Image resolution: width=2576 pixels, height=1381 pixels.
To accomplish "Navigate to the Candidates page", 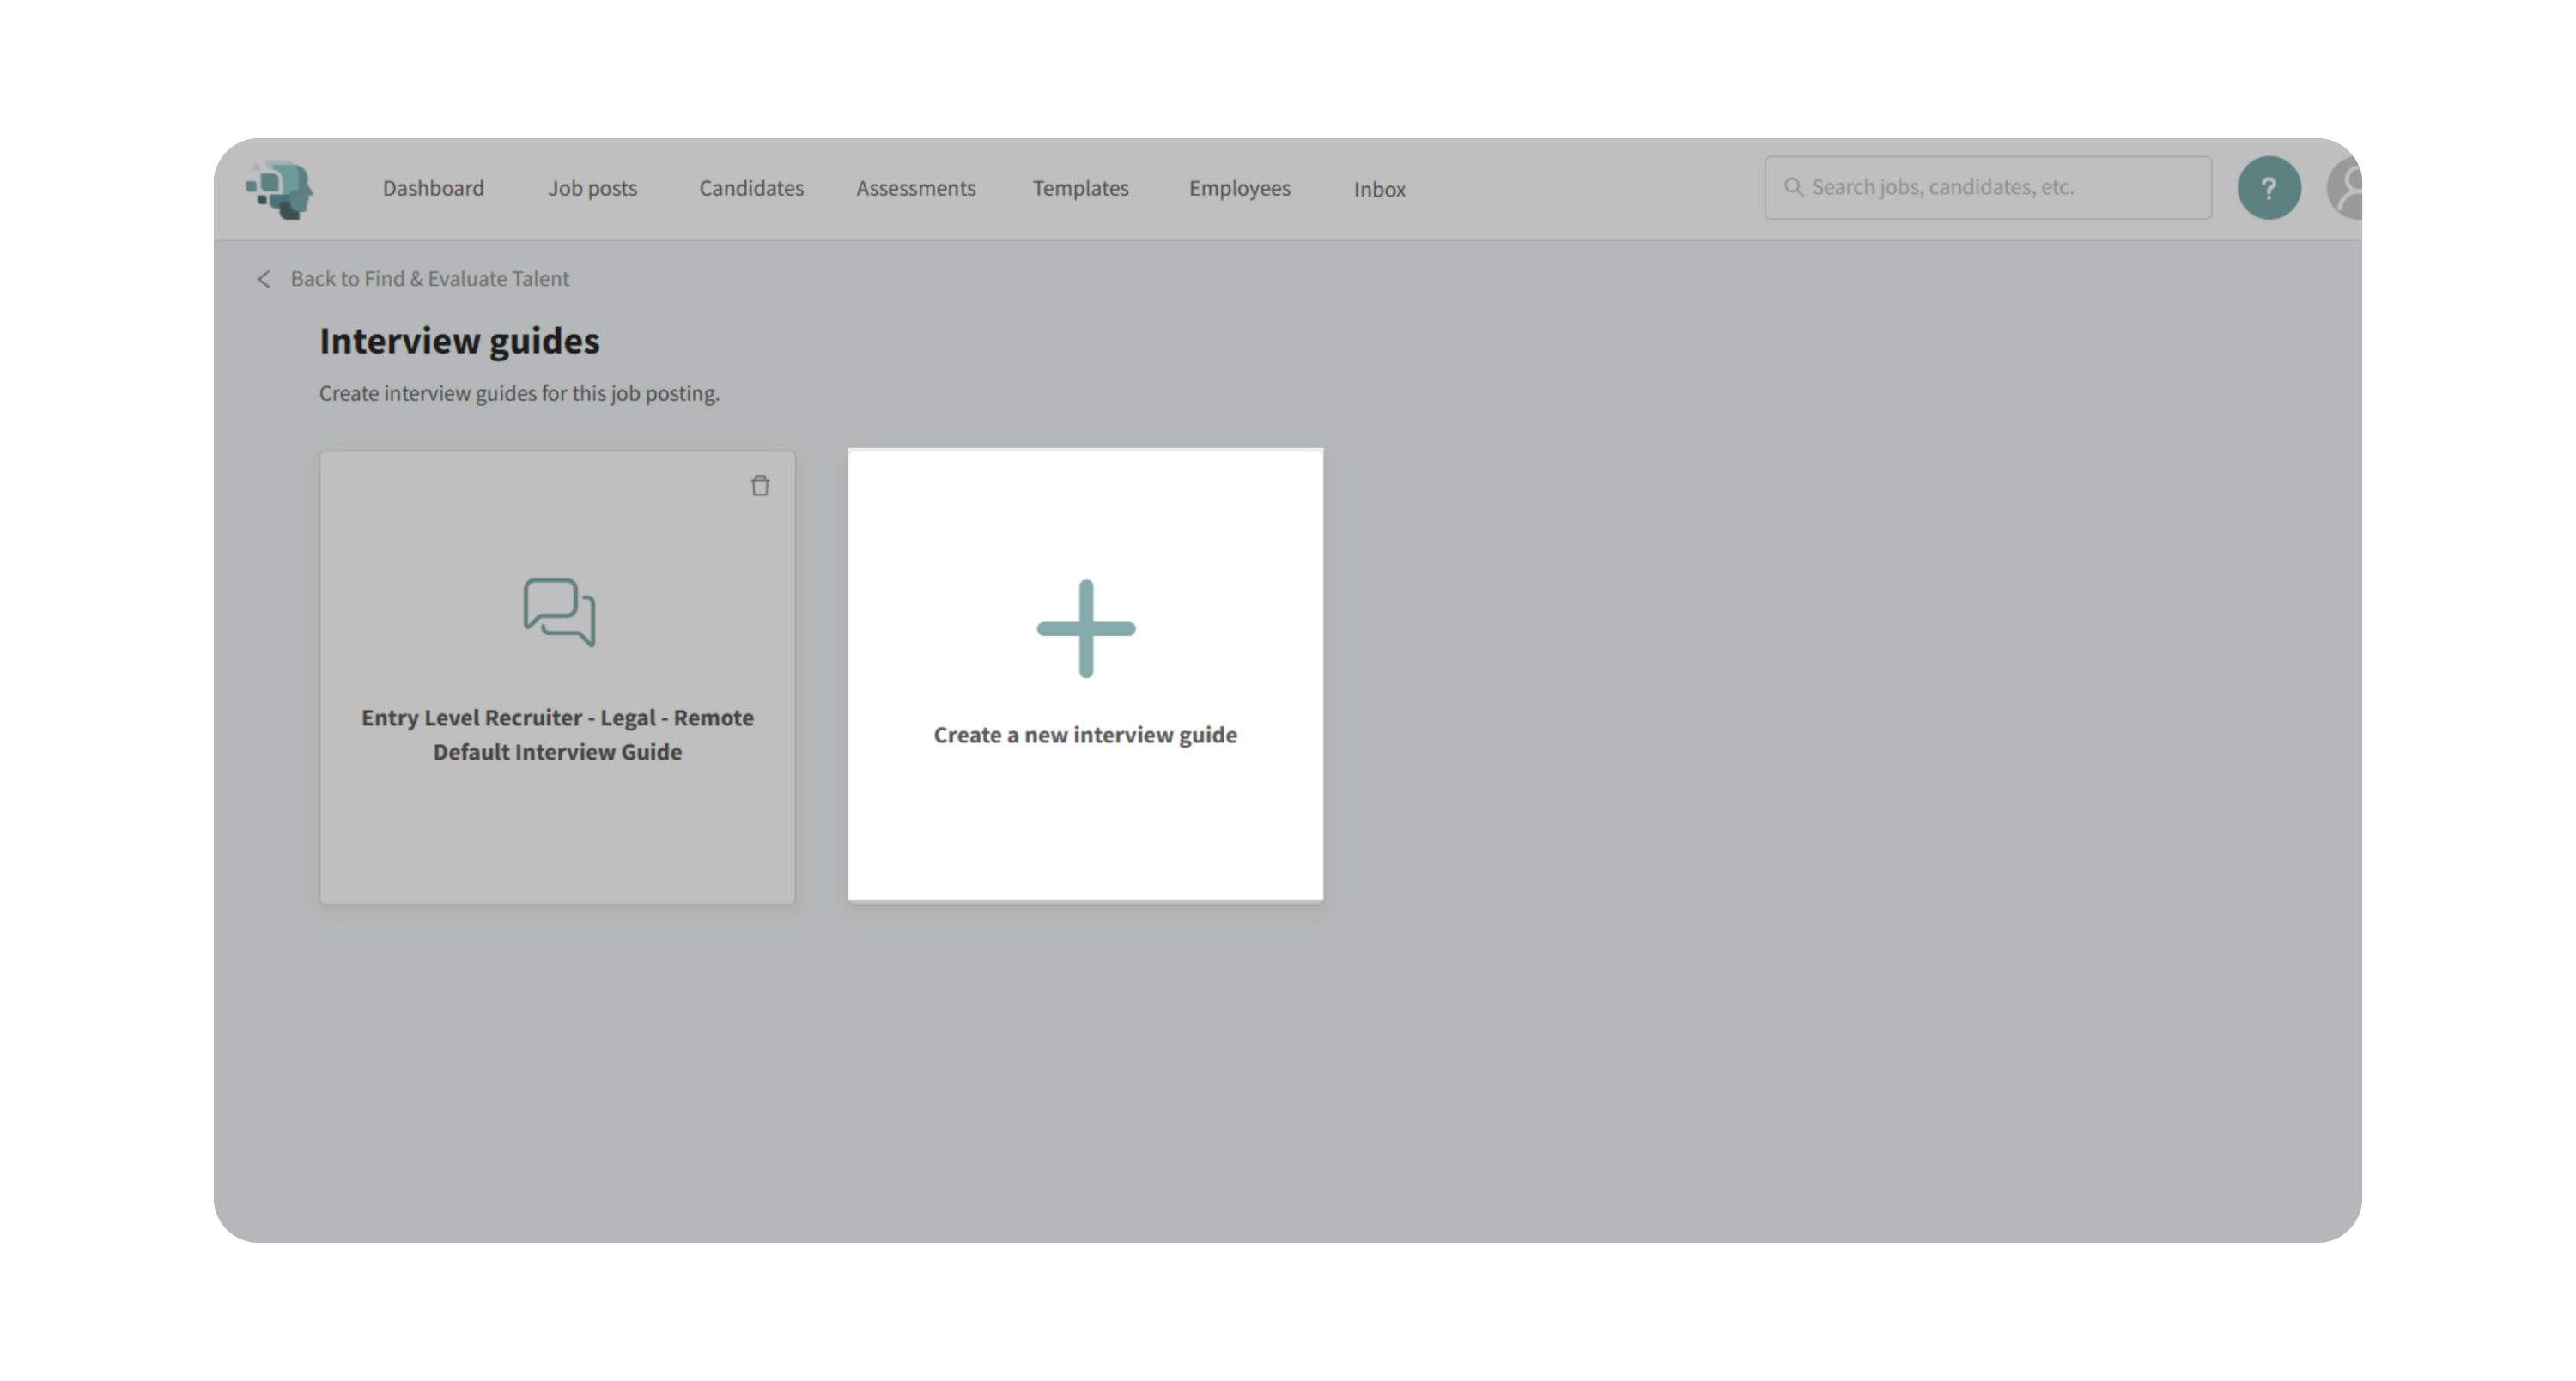I will pyautogui.click(x=751, y=188).
